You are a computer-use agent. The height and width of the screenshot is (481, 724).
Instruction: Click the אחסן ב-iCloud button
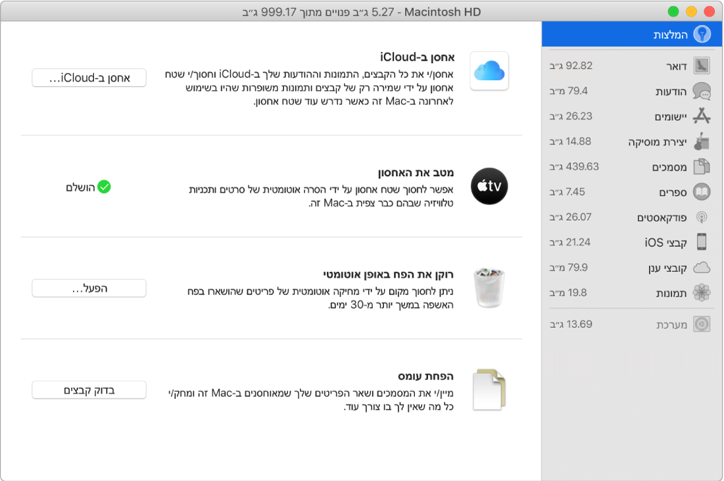pos(89,78)
